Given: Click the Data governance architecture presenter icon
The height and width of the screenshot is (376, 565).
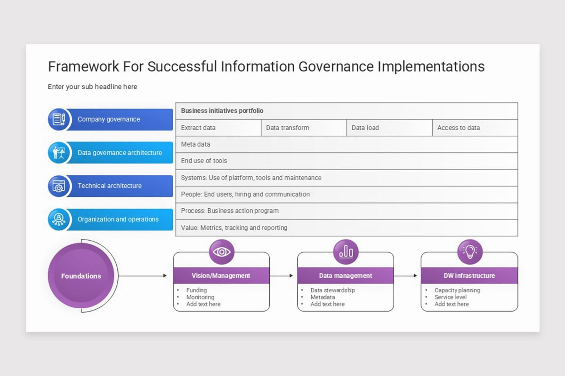Looking at the screenshot, I should tap(59, 153).
